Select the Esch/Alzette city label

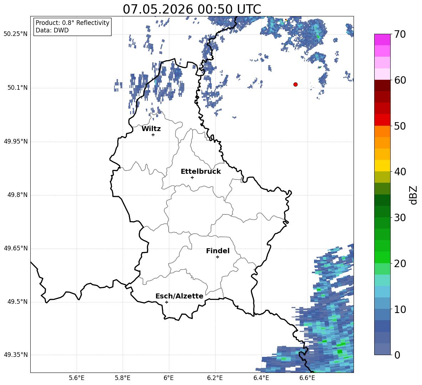180,296
